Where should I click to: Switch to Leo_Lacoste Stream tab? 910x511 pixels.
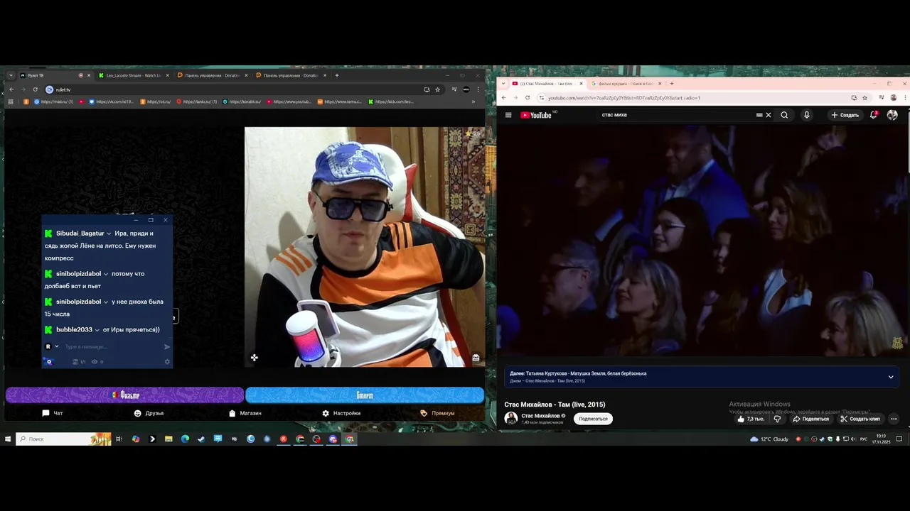point(134,75)
